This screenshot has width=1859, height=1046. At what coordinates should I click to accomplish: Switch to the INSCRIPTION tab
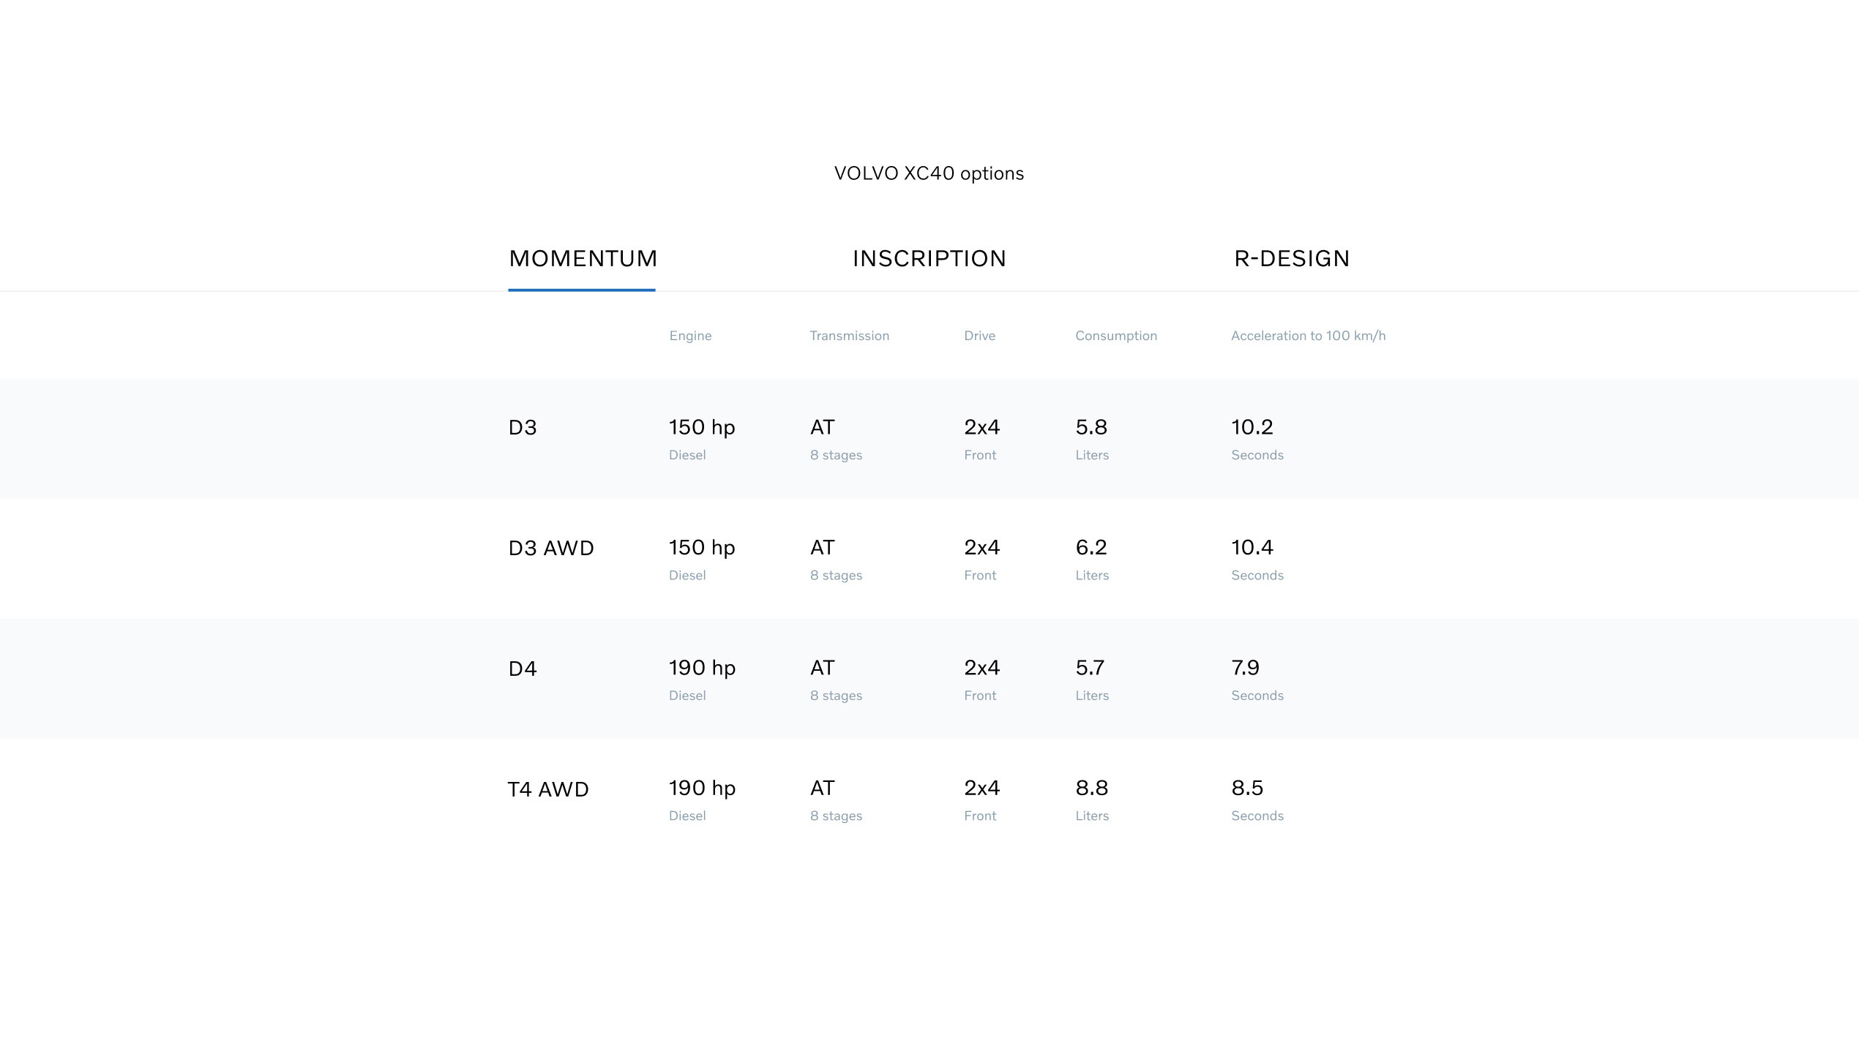(x=929, y=259)
